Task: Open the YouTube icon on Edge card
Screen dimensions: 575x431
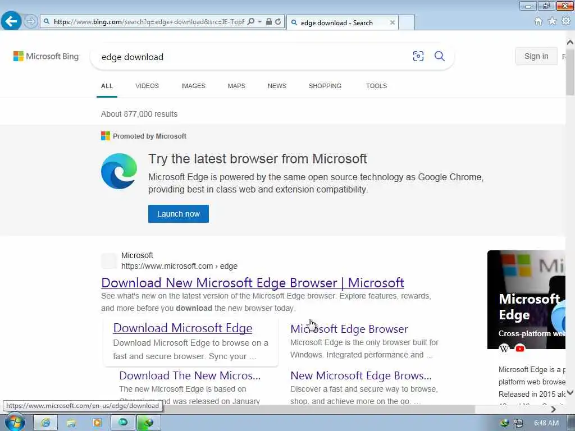Action: click(x=519, y=348)
